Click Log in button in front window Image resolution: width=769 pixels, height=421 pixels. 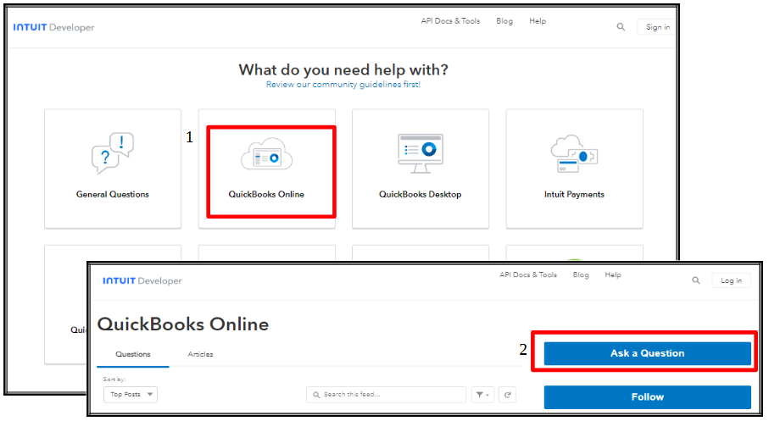click(731, 280)
